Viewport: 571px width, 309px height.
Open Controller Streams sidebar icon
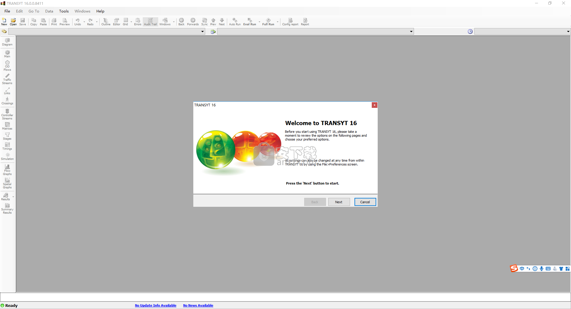point(7,114)
